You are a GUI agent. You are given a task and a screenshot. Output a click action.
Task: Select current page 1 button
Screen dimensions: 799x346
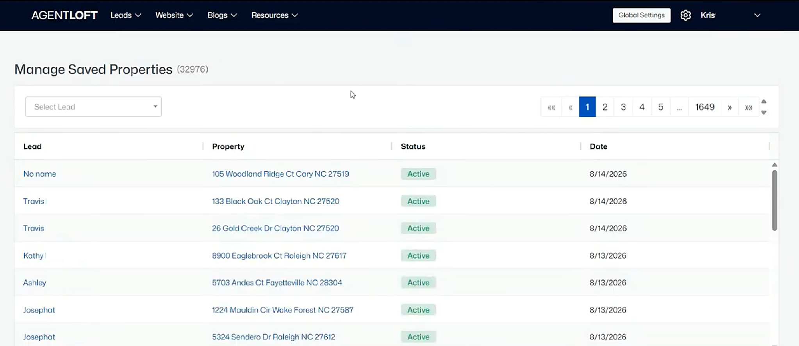click(587, 107)
